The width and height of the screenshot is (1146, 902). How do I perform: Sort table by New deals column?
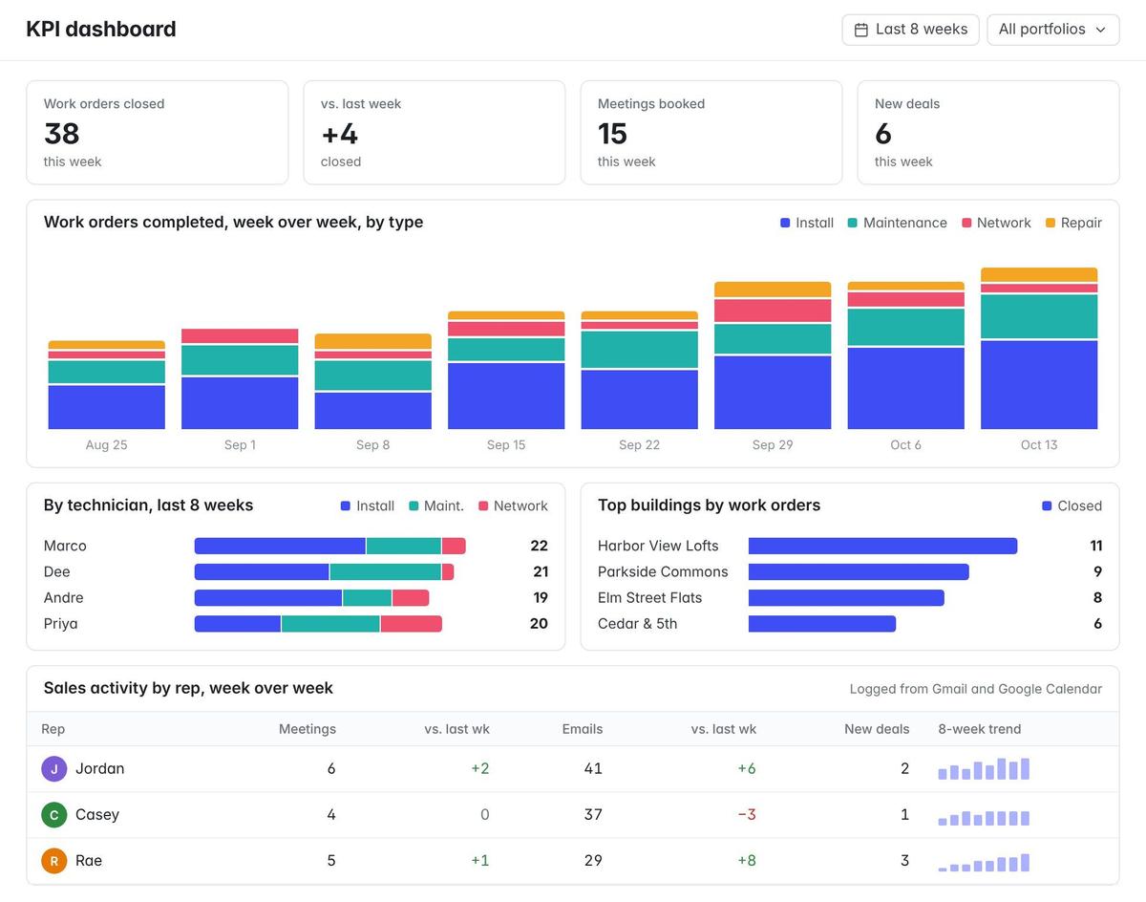[877, 729]
